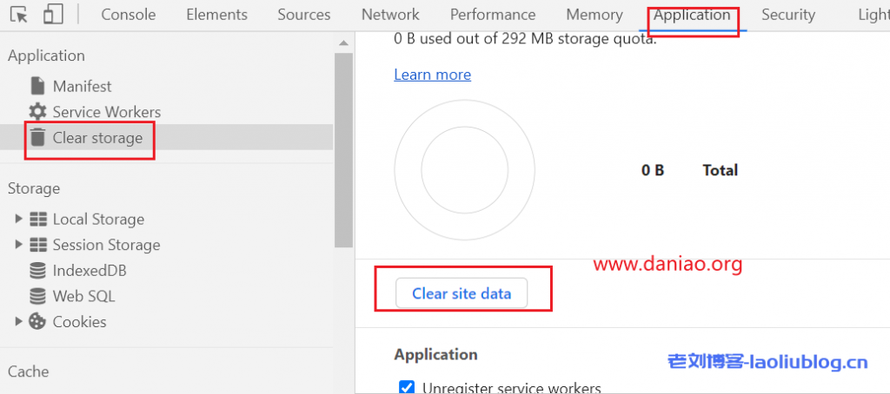Toggle the device toolbar icon
This screenshot has width=890, height=394.
(x=53, y=15)
